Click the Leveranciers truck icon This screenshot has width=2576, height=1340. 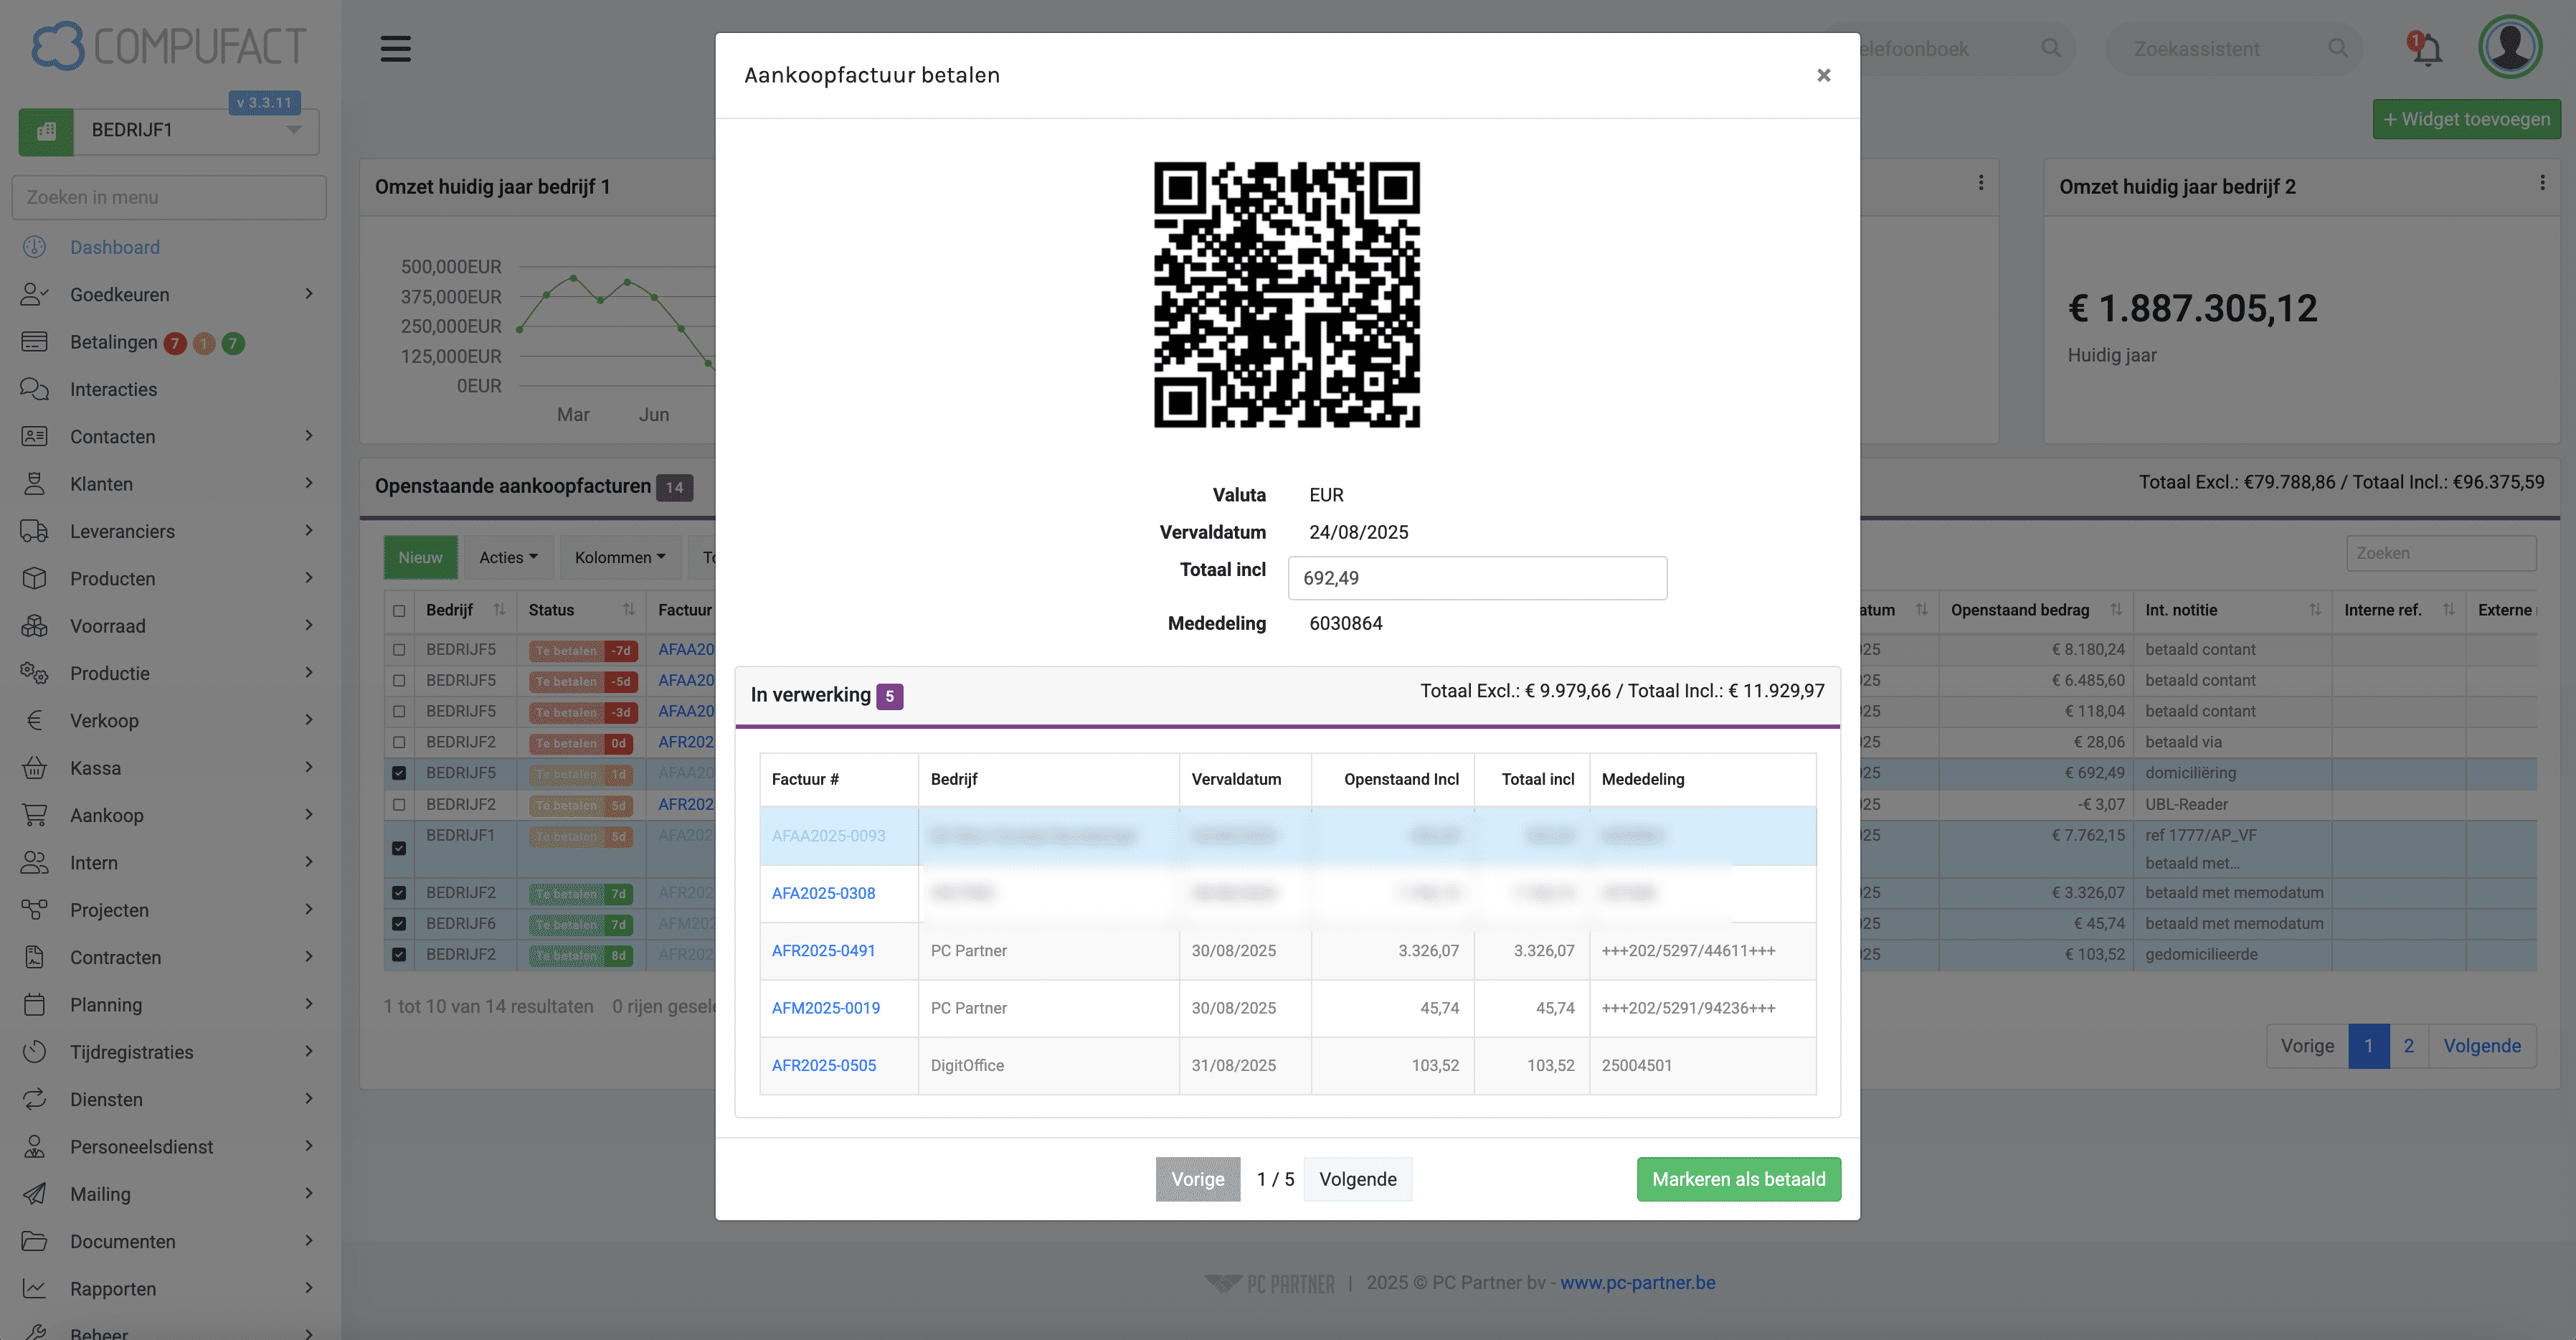coord(34,531)
